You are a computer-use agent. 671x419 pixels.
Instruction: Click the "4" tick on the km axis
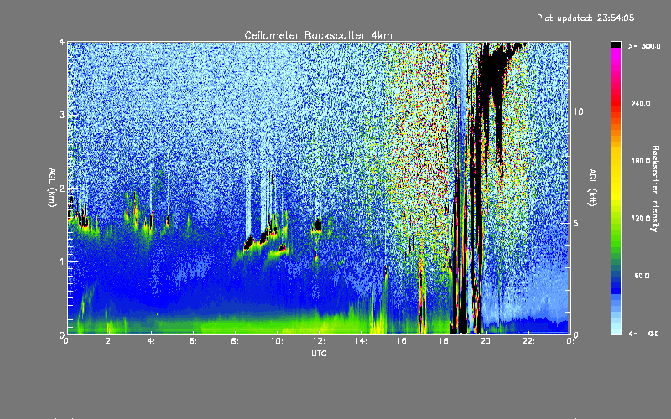62,42
